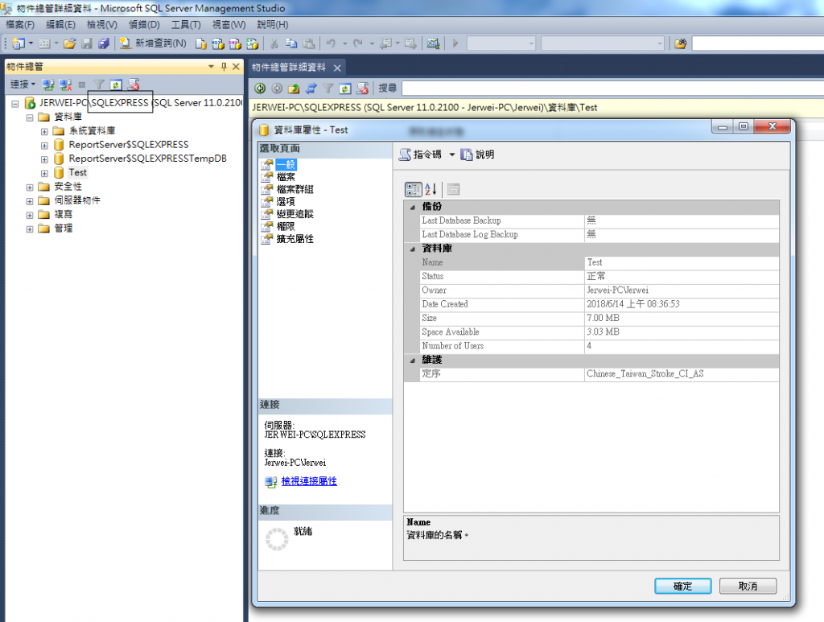Select the 擴充屬性 page in dialog
The image size is (824, 622).
click(295, 239)
